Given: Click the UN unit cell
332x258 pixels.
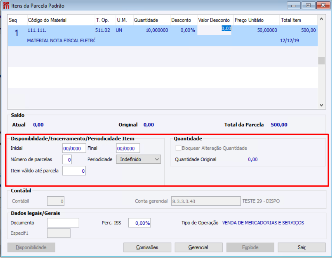Looking at the screenshot, I should (119, 31).
